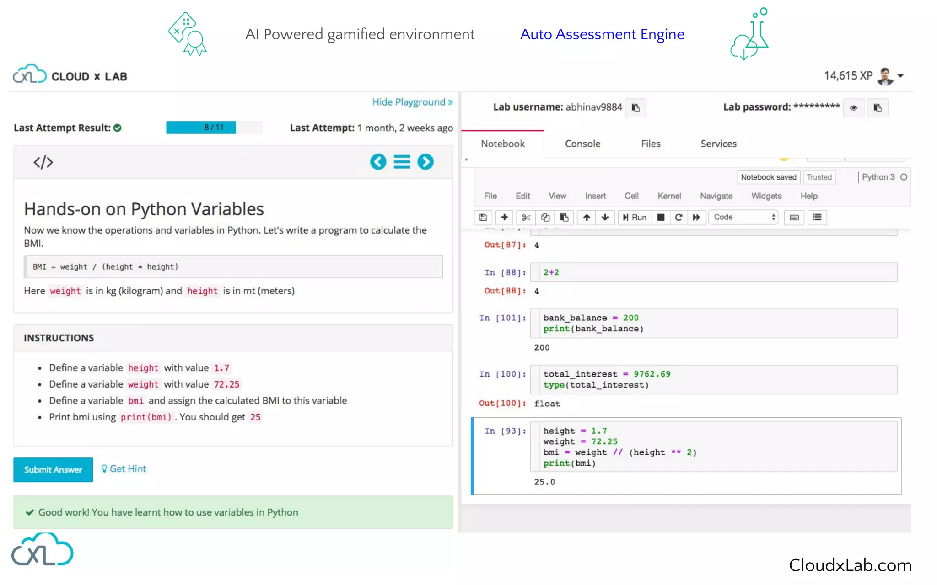937x585 pixels.
Task: Click the Submit Answer button
Action: click(x=53, y=470)
